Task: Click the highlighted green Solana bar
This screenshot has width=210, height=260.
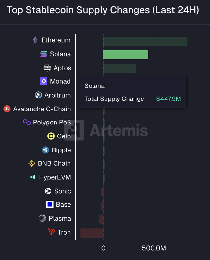Action: coord(125,55)
